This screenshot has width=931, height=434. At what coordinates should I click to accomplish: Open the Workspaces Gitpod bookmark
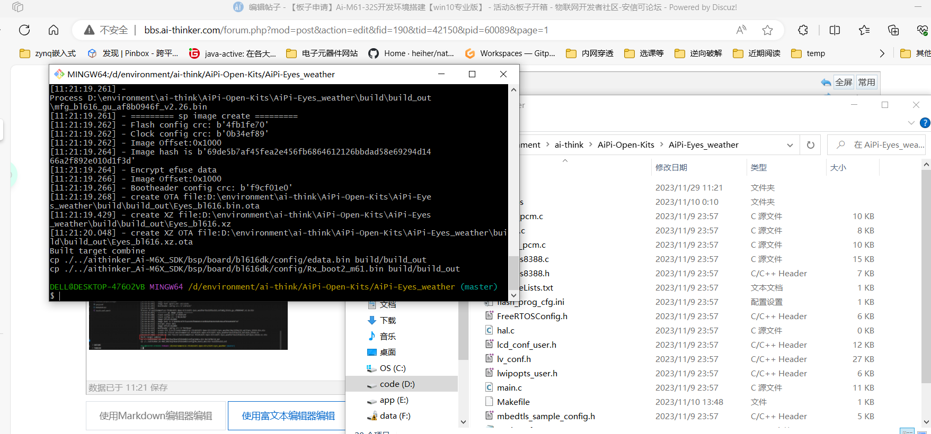coord(510,53)
